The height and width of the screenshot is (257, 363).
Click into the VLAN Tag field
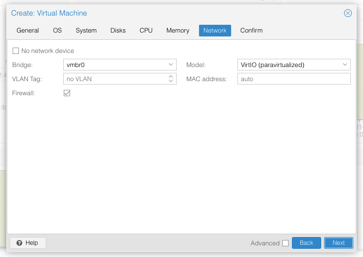(115, 79)
